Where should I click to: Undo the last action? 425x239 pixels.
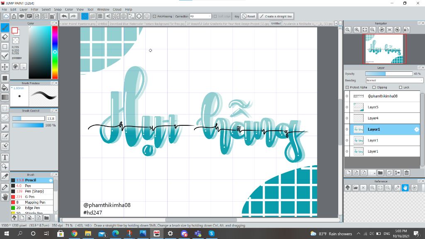pos(64,16)
